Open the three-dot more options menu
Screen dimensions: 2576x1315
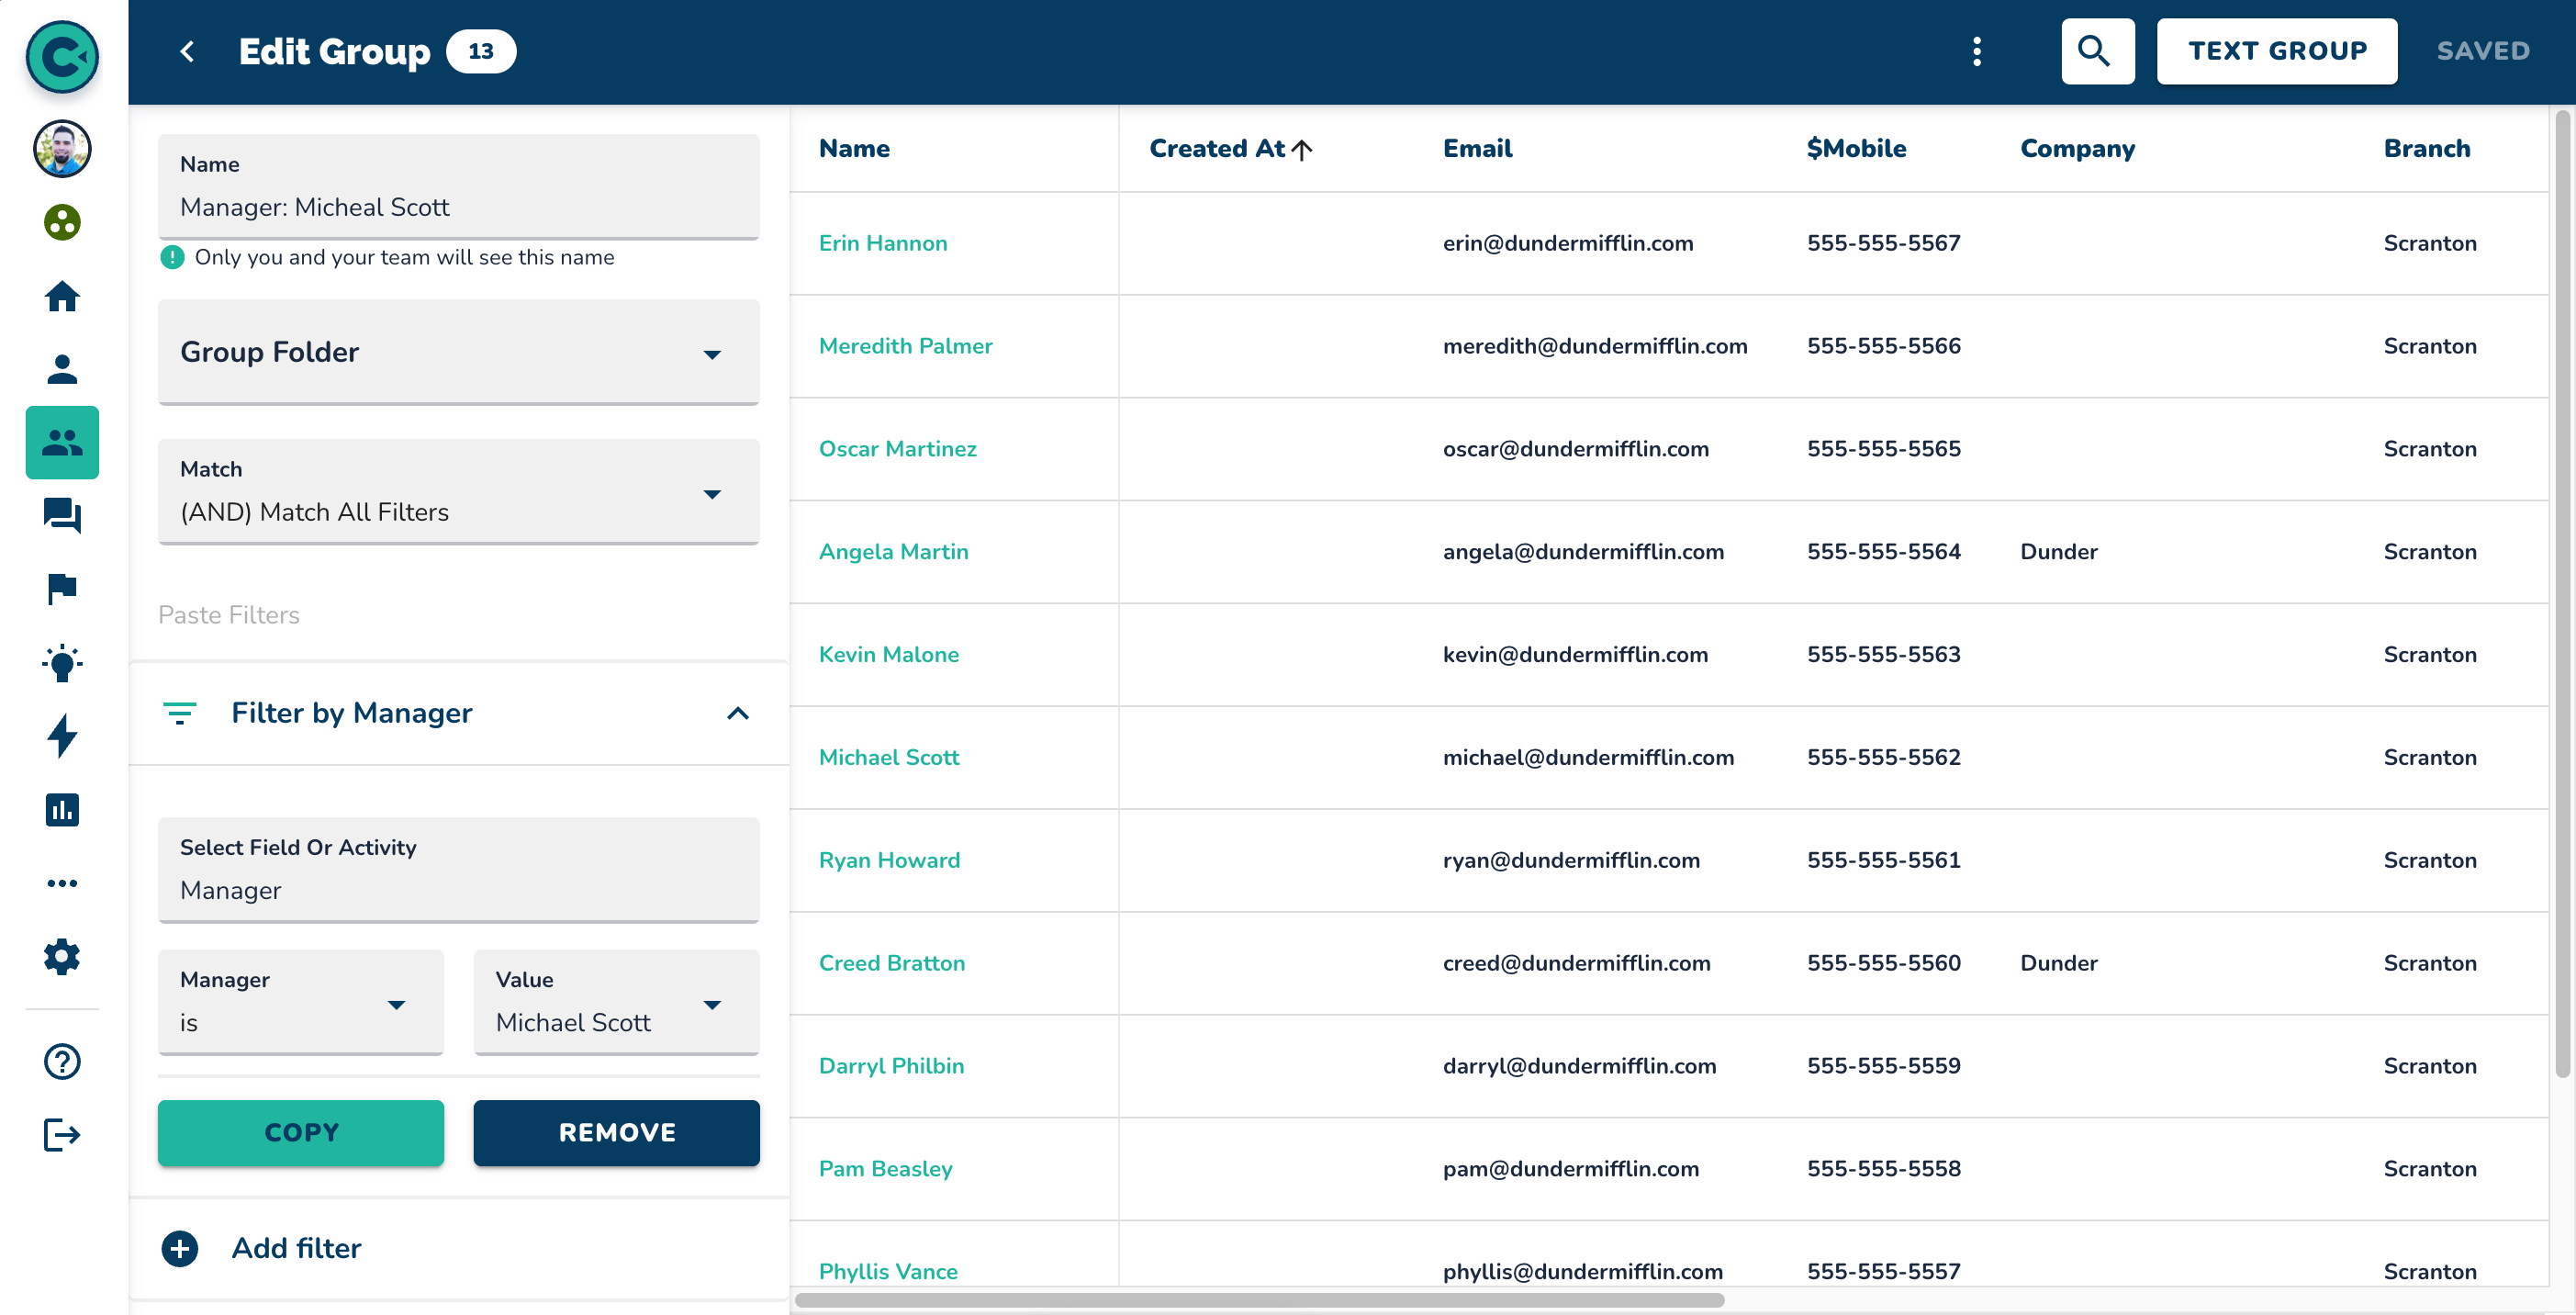(x=1976, y=51)
